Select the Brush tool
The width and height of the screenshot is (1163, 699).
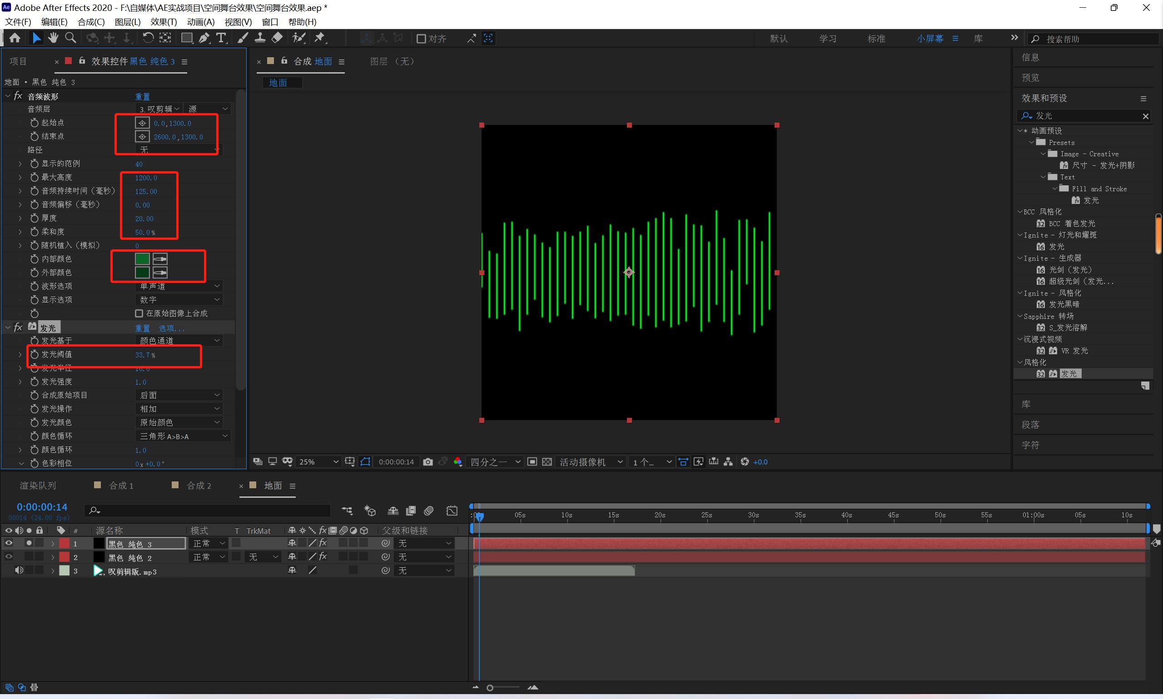pyautogui.click(x=243, y=38)
